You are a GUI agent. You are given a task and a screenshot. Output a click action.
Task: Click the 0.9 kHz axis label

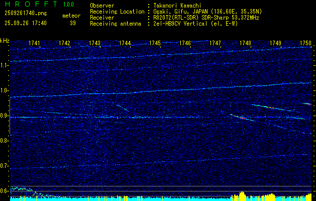(5, 116)
